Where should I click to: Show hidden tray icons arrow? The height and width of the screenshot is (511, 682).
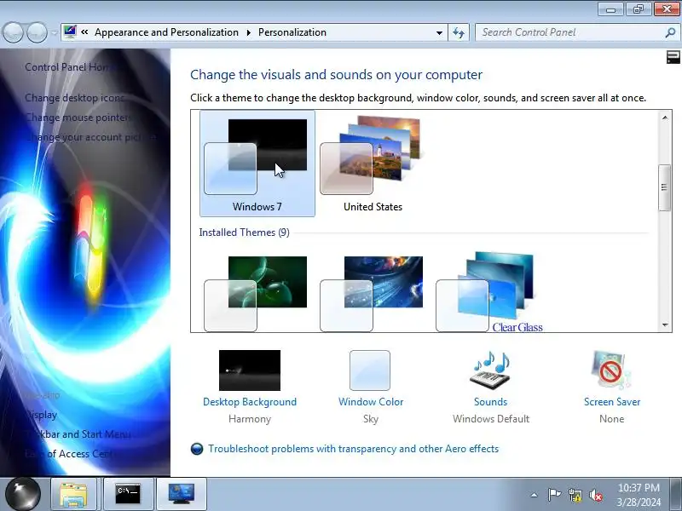pyautogui.click(x=535, y=495)
